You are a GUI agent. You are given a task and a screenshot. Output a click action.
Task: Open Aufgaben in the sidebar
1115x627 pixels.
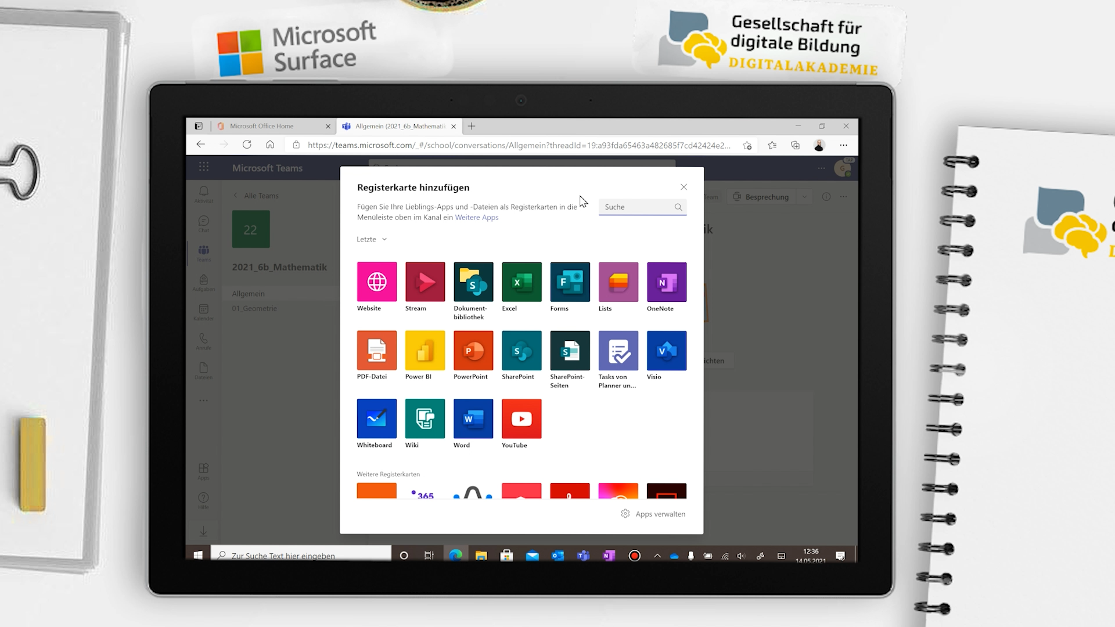click(203, 283)
